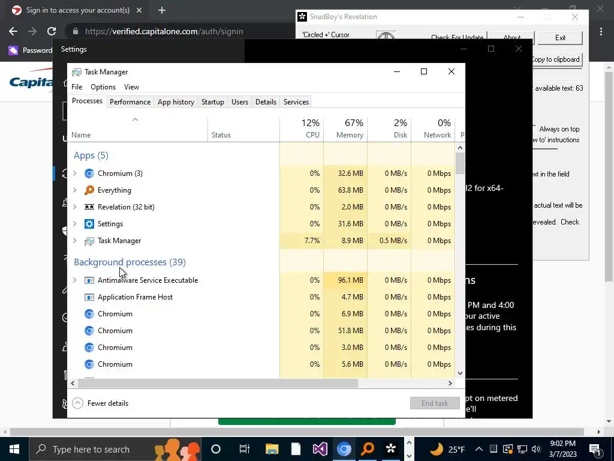Open Visual Studio from the taskbar
Image resolution: width=614 pixels, height=461 pixels.
pos(320,449)
